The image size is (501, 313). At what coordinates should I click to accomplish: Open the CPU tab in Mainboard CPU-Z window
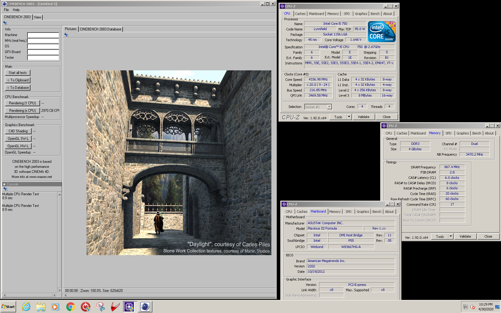click(x=289, y=212)
